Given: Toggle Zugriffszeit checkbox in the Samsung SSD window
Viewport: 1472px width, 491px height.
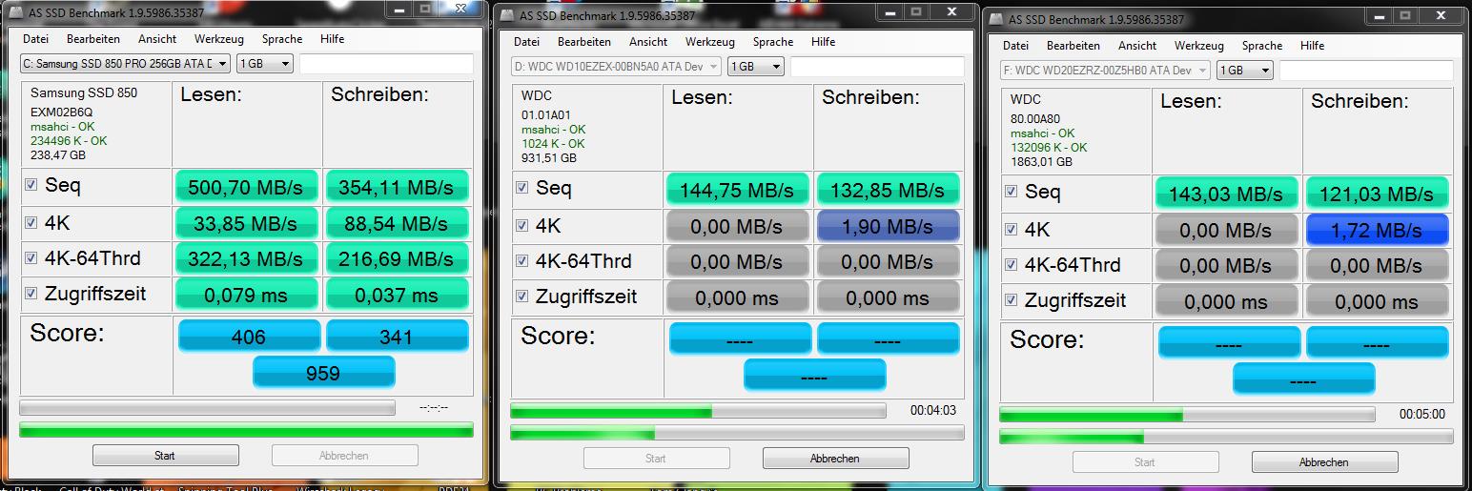Looking at the screenshot, I should pyautogui.click(x=31, y=294).
